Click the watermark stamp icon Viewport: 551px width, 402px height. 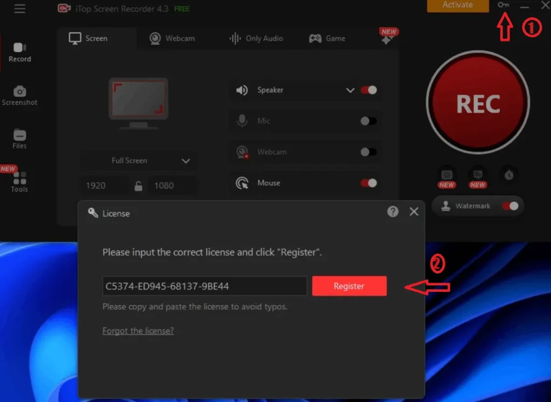pos(446,206)
